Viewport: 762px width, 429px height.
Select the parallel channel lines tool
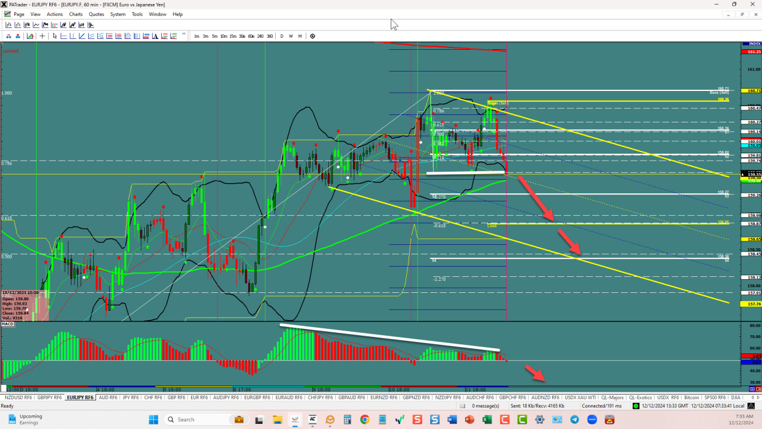(91, 36)
